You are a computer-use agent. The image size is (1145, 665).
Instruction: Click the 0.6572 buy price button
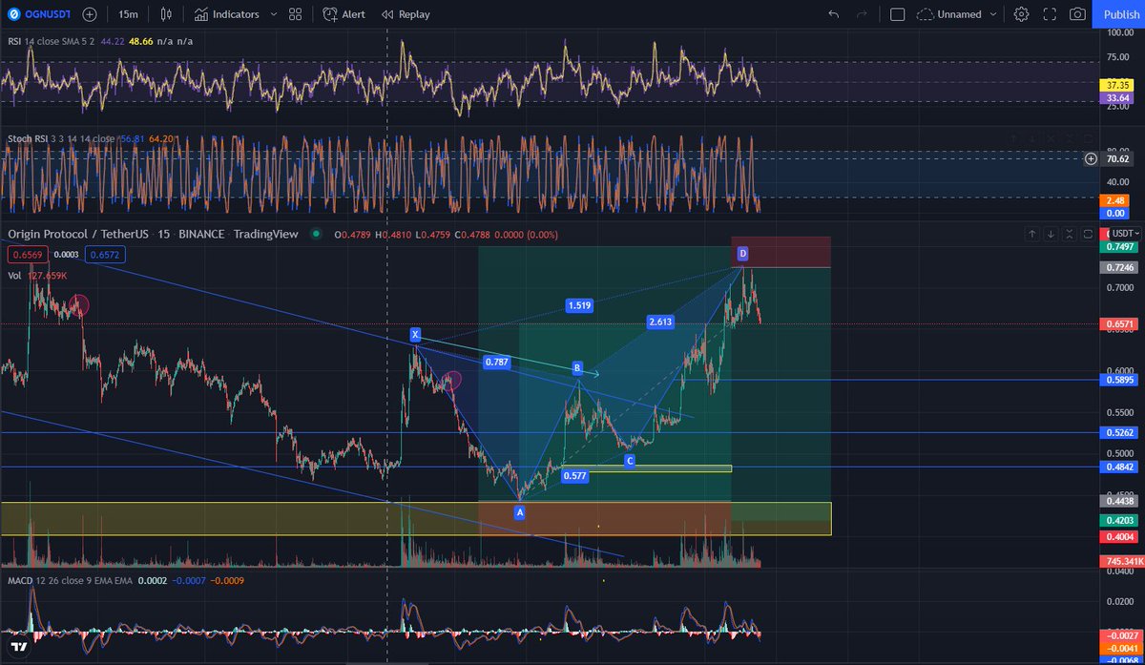105,255
